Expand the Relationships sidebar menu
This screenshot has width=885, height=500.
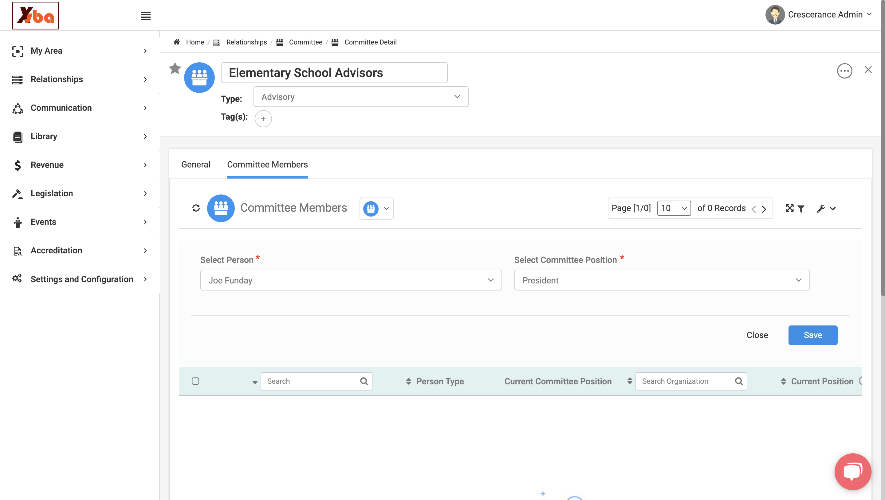point(80,79)
